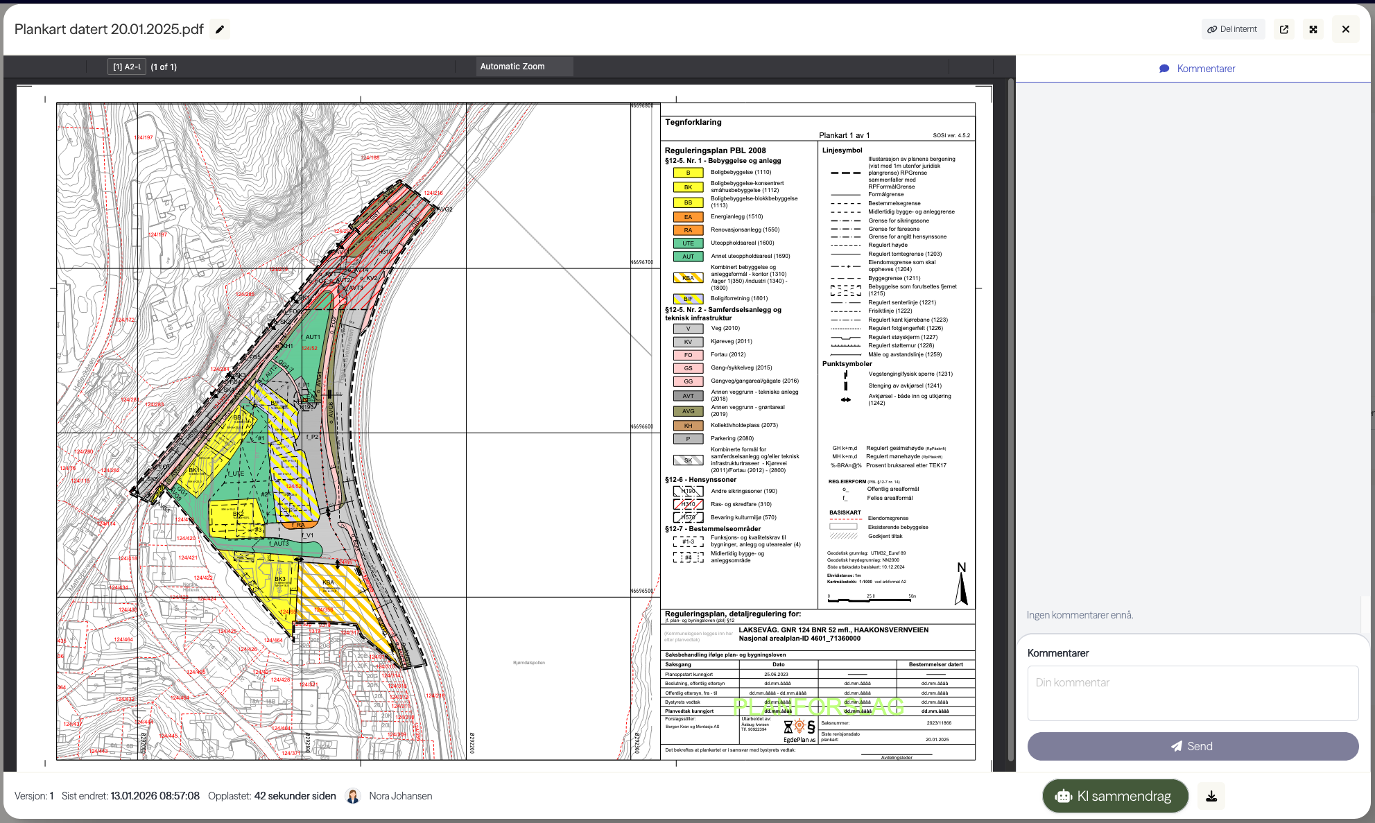Close the document viewer with X
The height and width of the screenshot is (823, 1375).
coord(1345,29)
